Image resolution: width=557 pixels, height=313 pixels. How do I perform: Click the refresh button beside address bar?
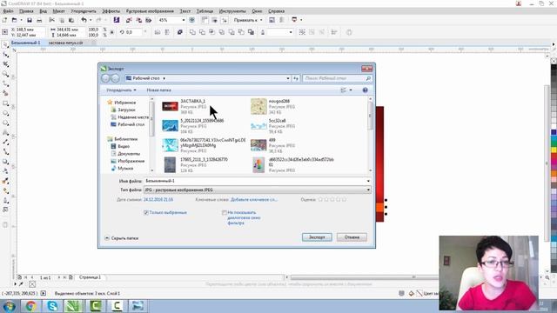pos(296,78)
